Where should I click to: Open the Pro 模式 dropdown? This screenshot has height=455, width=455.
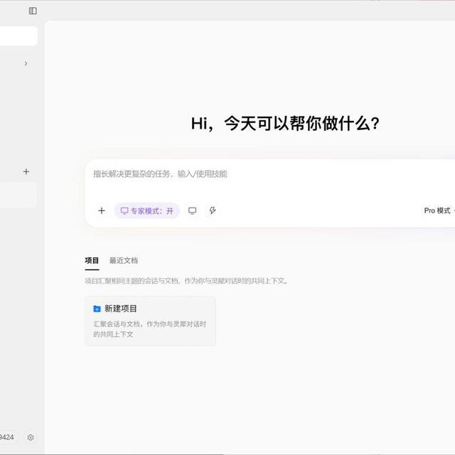coord(439,210)
